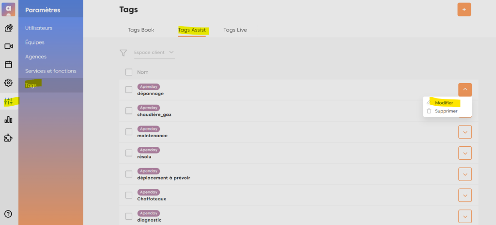Open the video camera icon in sidebar
This screenshot has width=496, height=225.
pyautogui.click(x=8, y=46)
